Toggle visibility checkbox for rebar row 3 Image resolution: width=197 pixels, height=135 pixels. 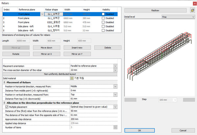(103, 22)
